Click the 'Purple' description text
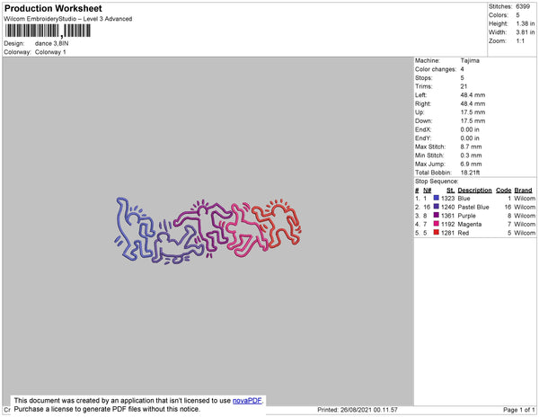Image resolution: width=539 pixels, height=417 pixels. 467,216
